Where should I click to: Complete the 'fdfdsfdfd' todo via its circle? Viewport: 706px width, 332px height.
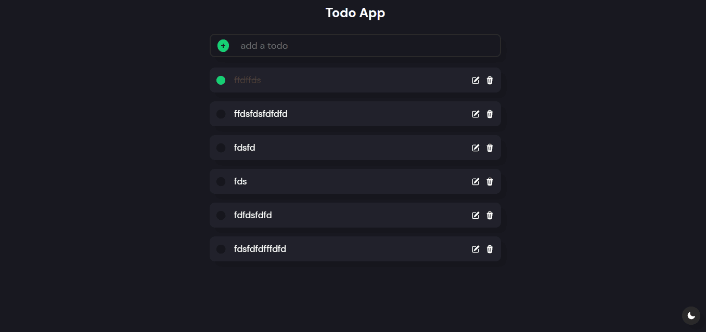(x=221, y=215)
